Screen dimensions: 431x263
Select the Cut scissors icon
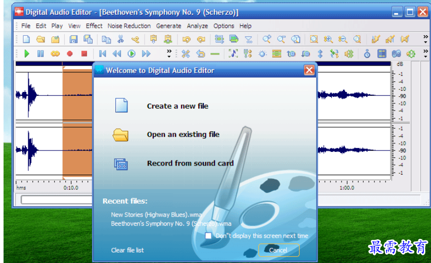[120, 39]
